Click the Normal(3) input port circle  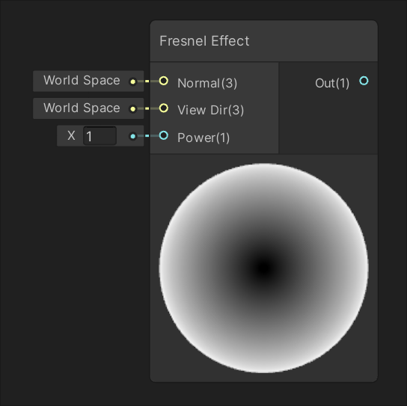[x=164, y=81]
